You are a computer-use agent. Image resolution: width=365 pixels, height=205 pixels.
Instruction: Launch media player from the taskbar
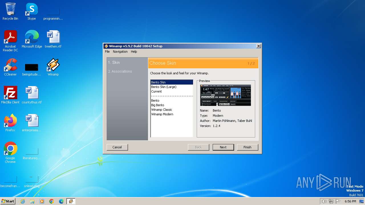tap(42, 201)
